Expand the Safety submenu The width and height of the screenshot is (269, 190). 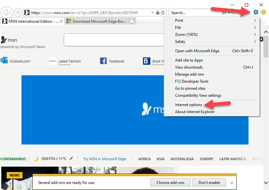coord(215,42)
